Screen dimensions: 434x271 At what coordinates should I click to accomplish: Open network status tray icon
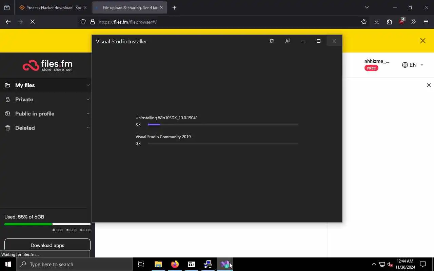click(382, 264)
